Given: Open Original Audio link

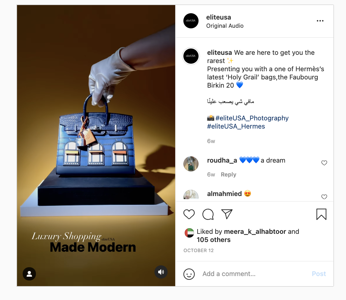Looking at the screenshot, I should click(225, 26).
